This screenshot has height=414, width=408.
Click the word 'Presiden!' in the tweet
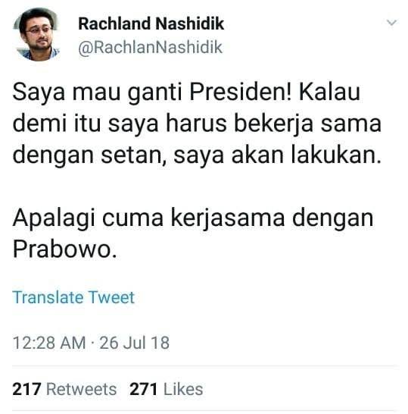pyautogui.click(x=241, y=93)
